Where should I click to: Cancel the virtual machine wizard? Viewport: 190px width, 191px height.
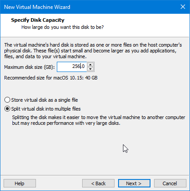click(x=170, y=183)
